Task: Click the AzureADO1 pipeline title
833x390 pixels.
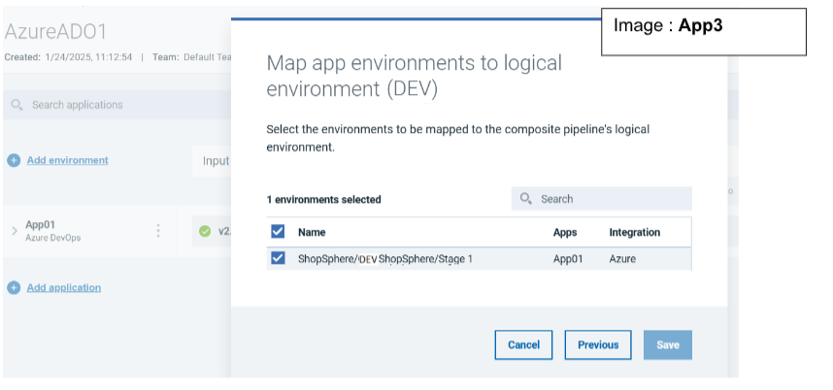Action: pyautogui.click(x=55, y=32)
